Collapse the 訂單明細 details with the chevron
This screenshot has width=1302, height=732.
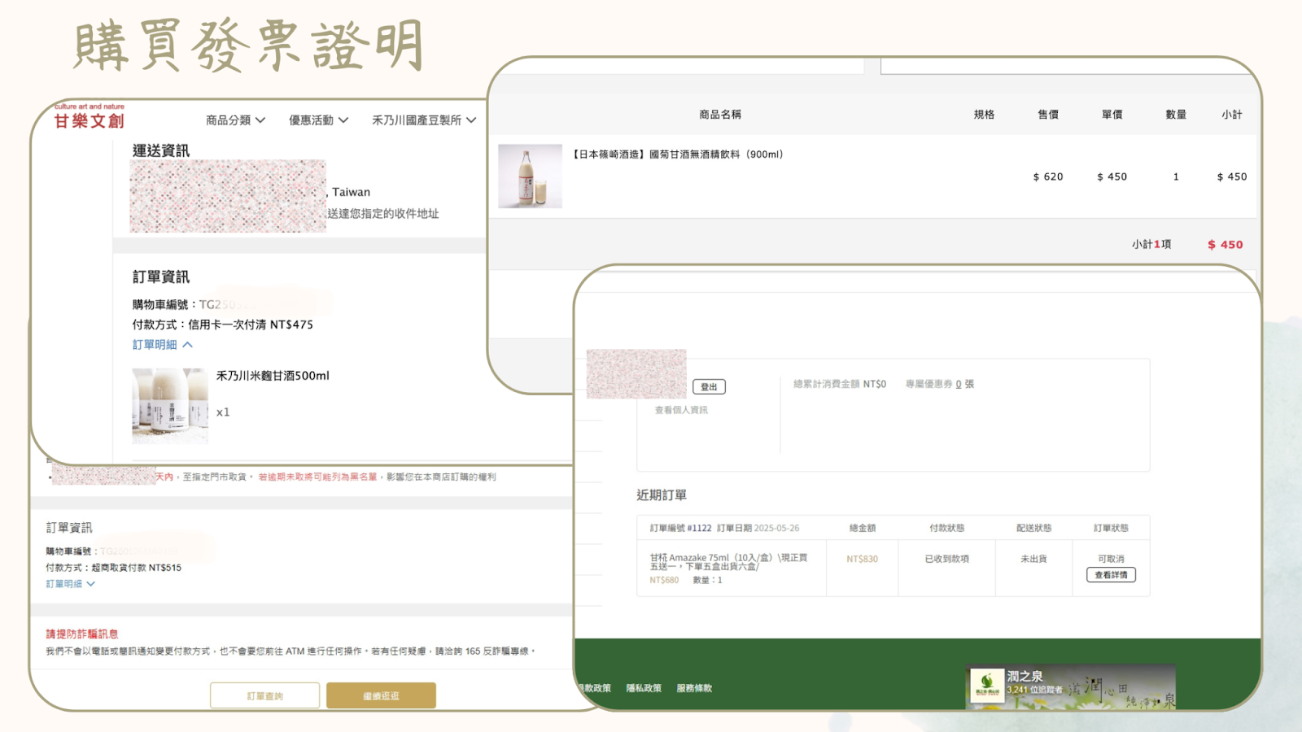(163, 344)
